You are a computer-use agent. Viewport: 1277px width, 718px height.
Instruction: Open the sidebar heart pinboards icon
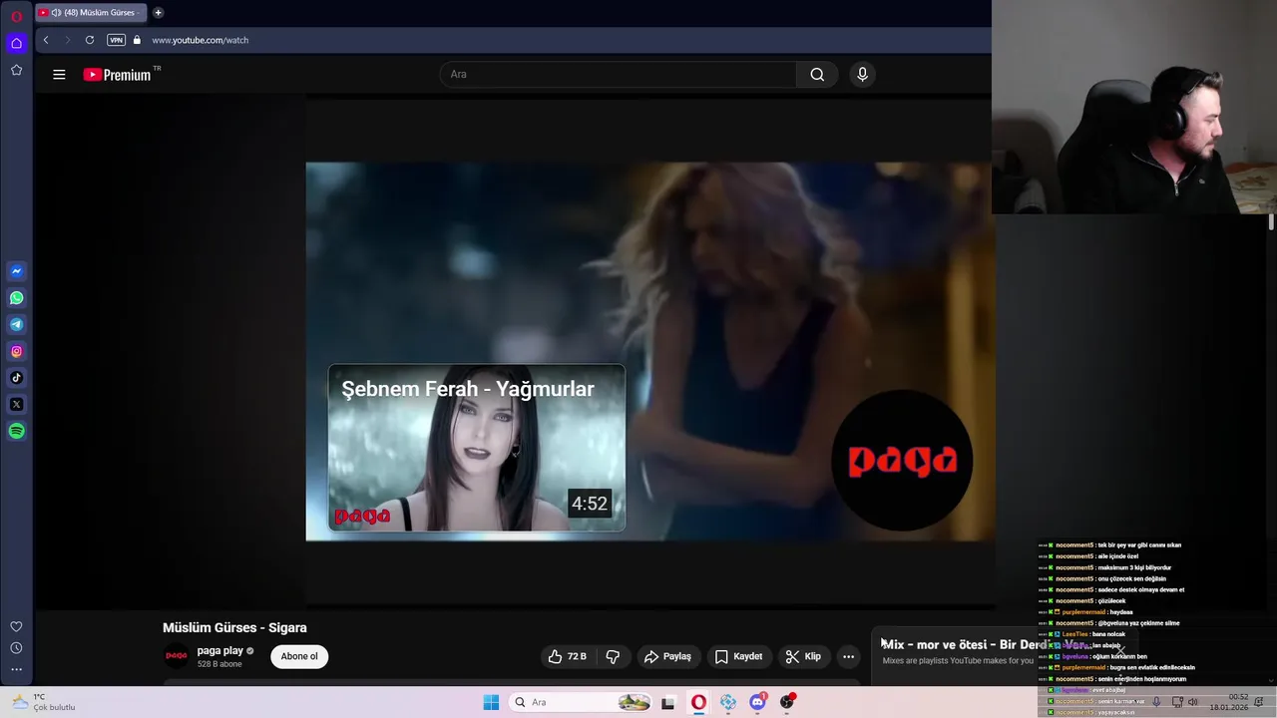pyautogui.click(x=16, y=626)
